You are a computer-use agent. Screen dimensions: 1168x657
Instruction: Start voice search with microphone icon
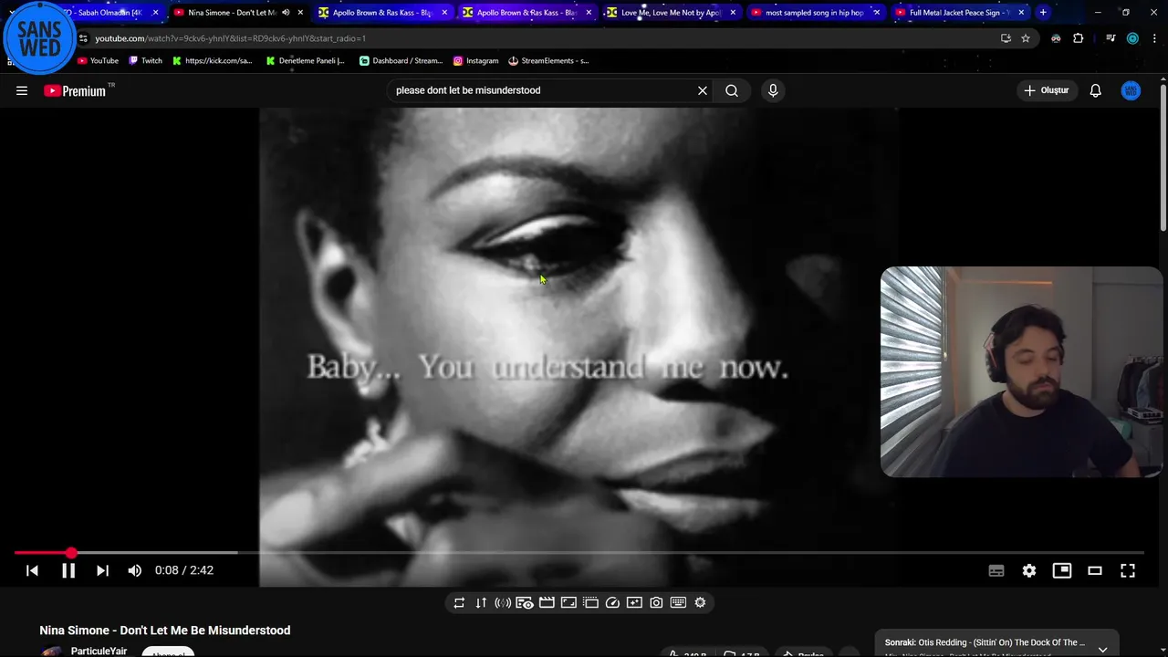pos(773,90)
